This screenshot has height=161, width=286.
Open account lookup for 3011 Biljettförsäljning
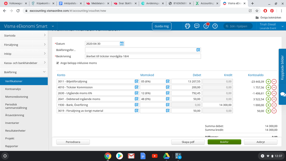point(137,81)
